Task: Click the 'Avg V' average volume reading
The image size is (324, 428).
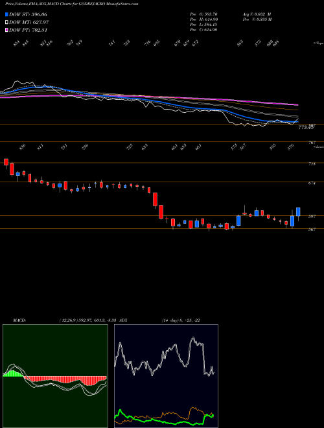Action: pyautogui.click(x=257, y=14)
